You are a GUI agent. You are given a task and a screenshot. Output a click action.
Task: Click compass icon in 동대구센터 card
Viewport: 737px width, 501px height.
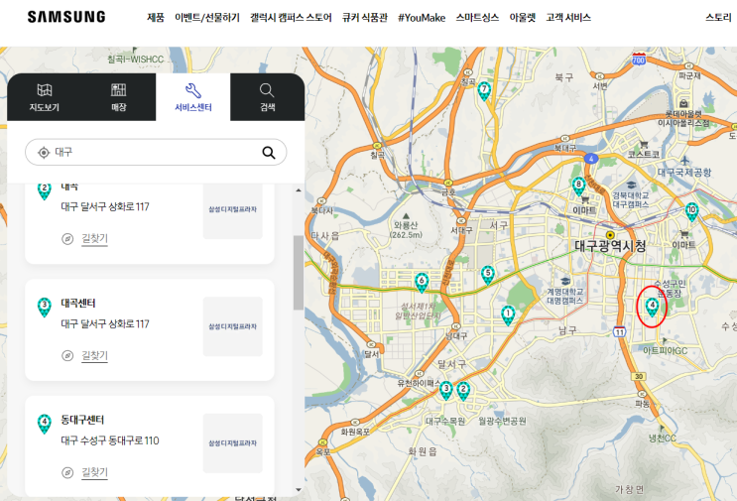click(67, 472)
